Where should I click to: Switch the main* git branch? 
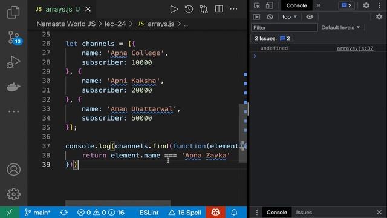pos(37,213)
